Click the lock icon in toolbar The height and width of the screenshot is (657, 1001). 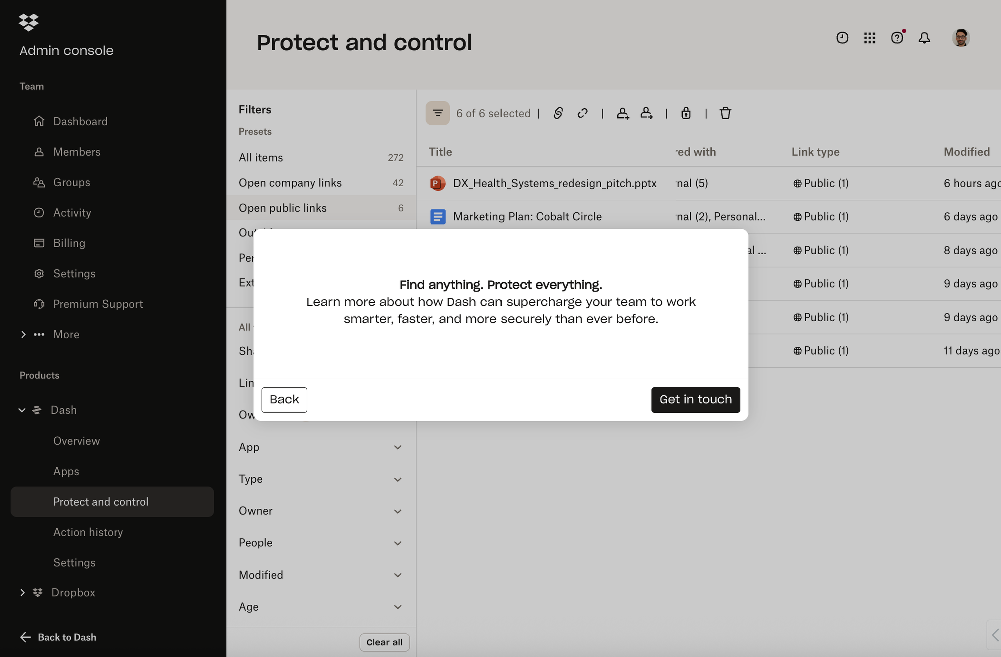pyautogui.click(x=686, y=113)
